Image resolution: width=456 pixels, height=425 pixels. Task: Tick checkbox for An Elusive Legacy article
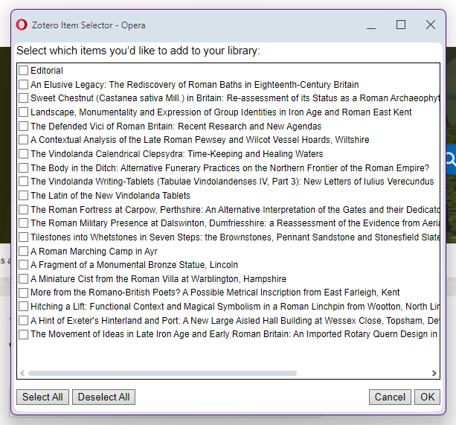pyautogui.click(x=23, y=85)
